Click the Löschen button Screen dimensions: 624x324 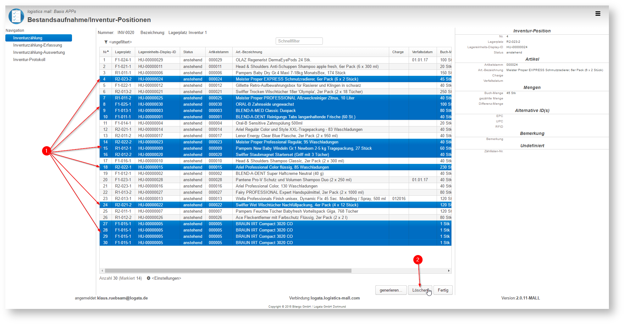coord(420,290)
